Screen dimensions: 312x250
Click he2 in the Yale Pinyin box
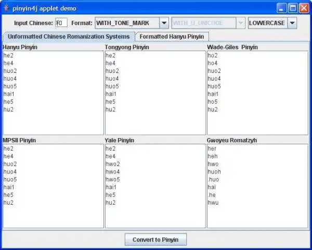tap(110, 148)
